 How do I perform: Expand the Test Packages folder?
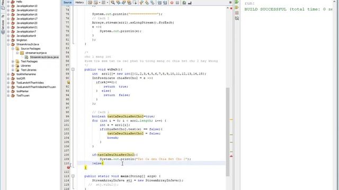[x=13, y=61]
